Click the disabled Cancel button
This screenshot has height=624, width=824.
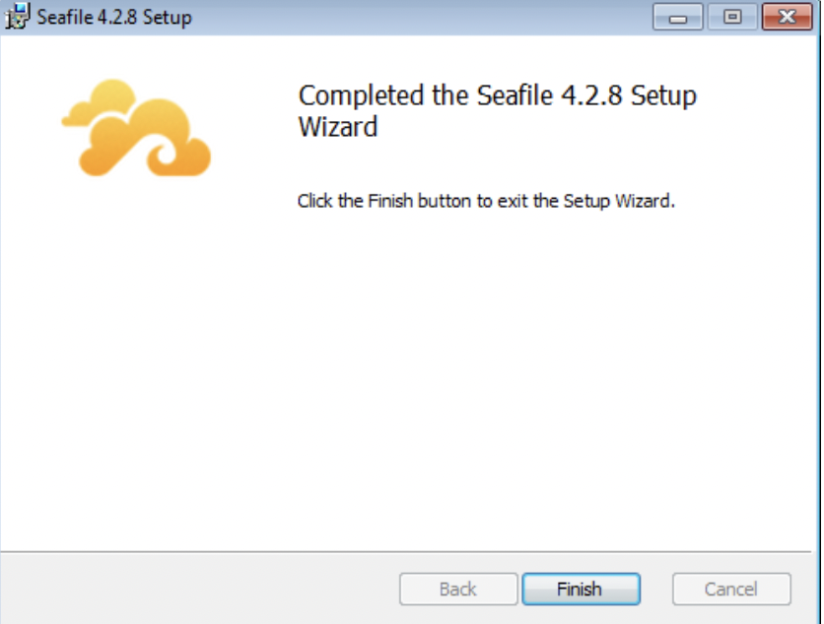(x=731, y=590)
